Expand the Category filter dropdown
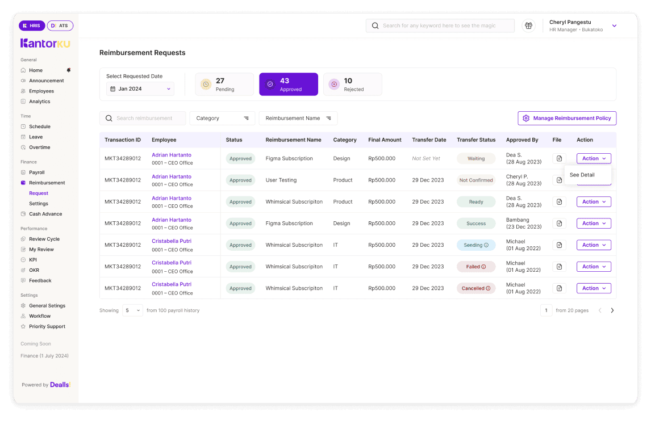Viewport: 651px width, 421px height. (x=222, y=118)
